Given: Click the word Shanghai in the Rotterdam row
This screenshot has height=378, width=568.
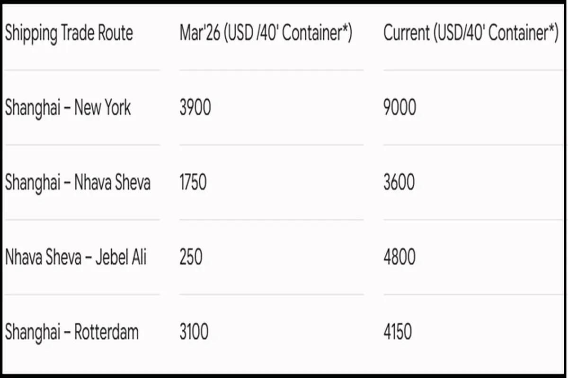Looking at the screenshot, I should click(x=33, y=332).
